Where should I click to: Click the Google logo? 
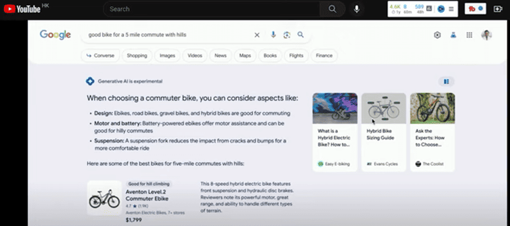pyautogui.click(x=55, y=34)
